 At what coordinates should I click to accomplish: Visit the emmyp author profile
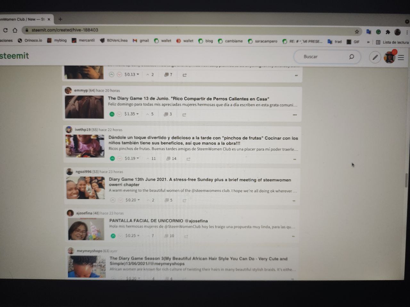pyautogui.click(x=81, y=90)
